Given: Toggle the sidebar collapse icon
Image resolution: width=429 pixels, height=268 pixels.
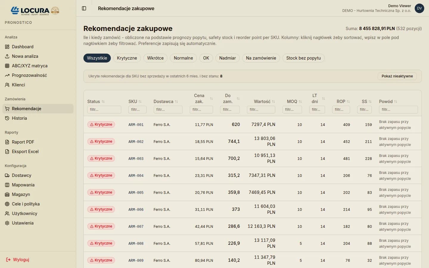Looking at the screenshot, I should (84, 8).
